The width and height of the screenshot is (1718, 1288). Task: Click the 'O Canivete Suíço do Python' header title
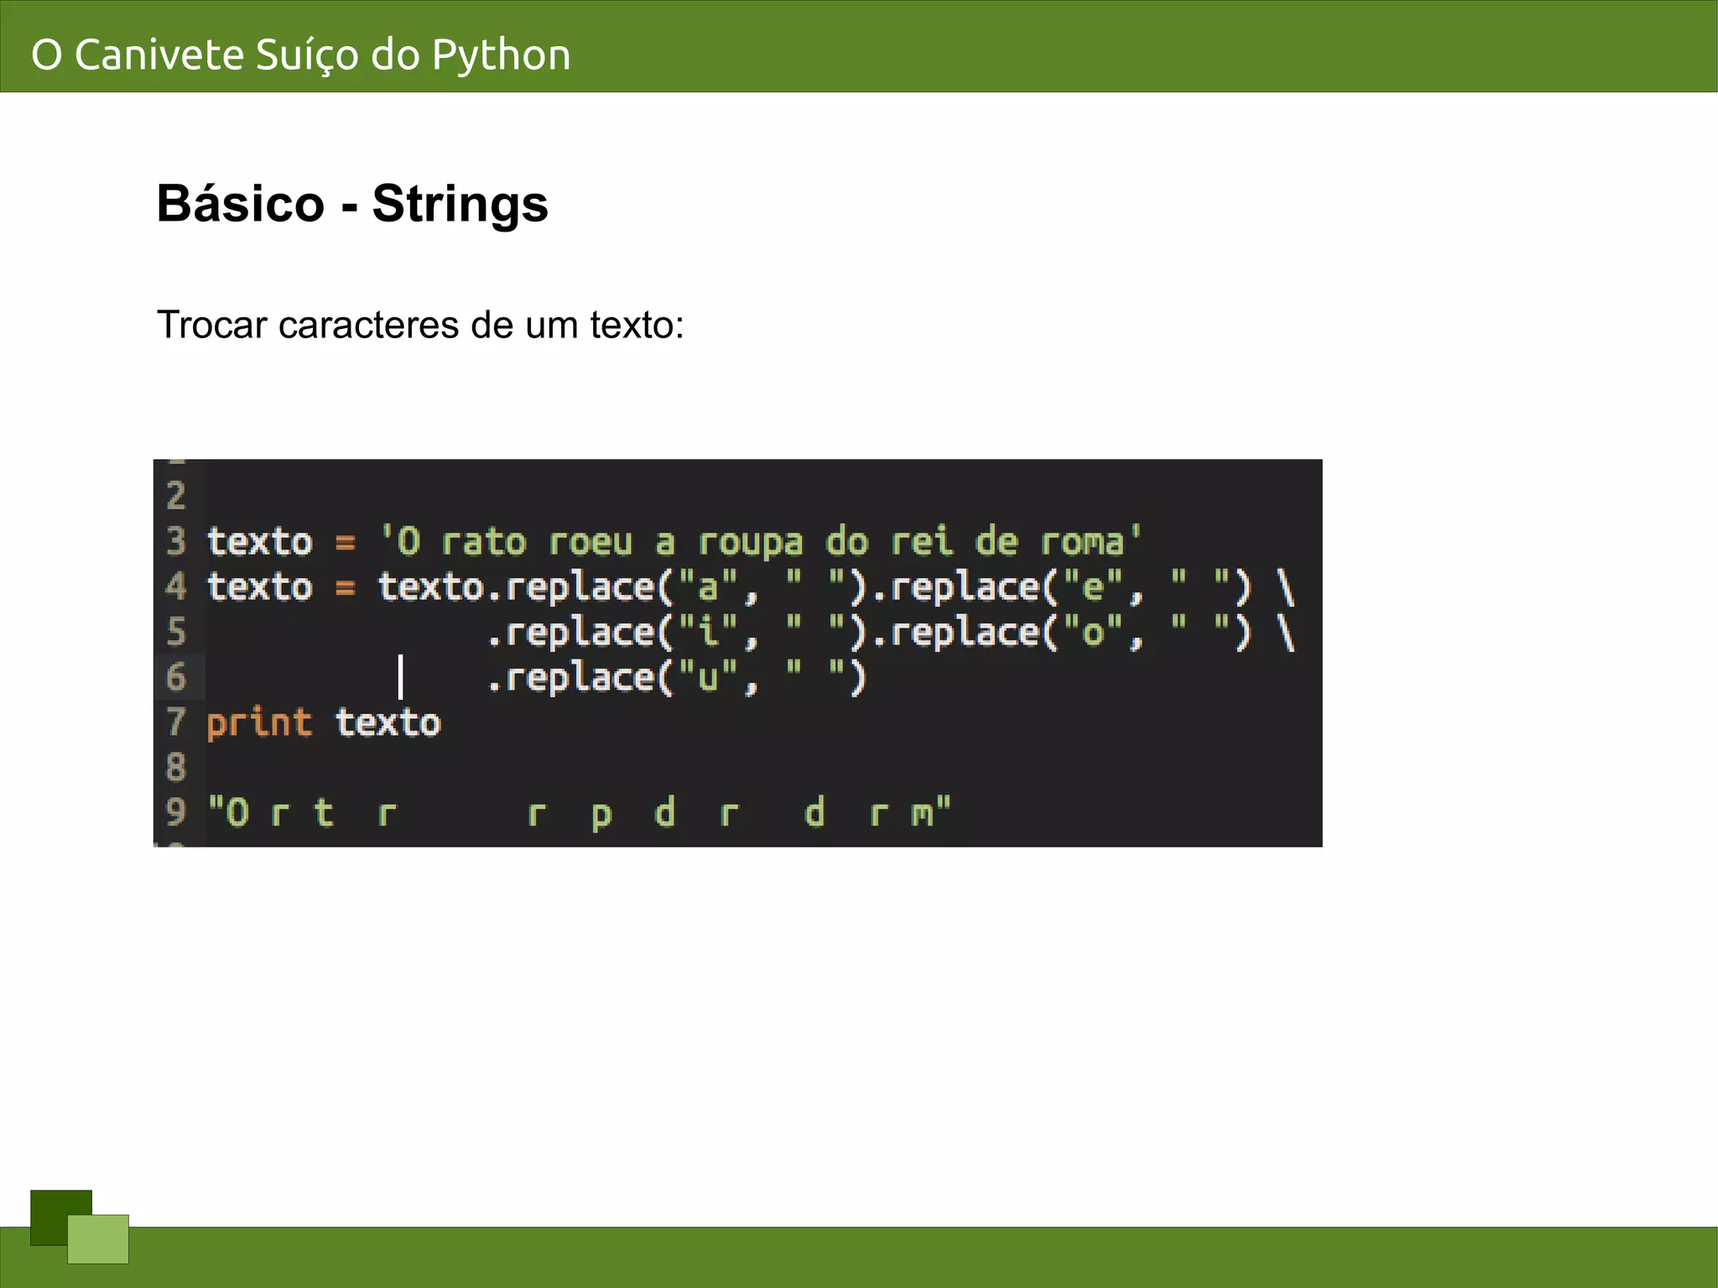point(301,55)
